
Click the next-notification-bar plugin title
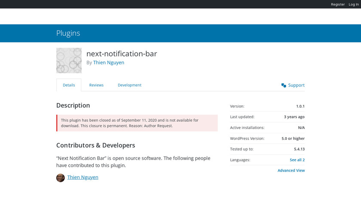point(122,54)
